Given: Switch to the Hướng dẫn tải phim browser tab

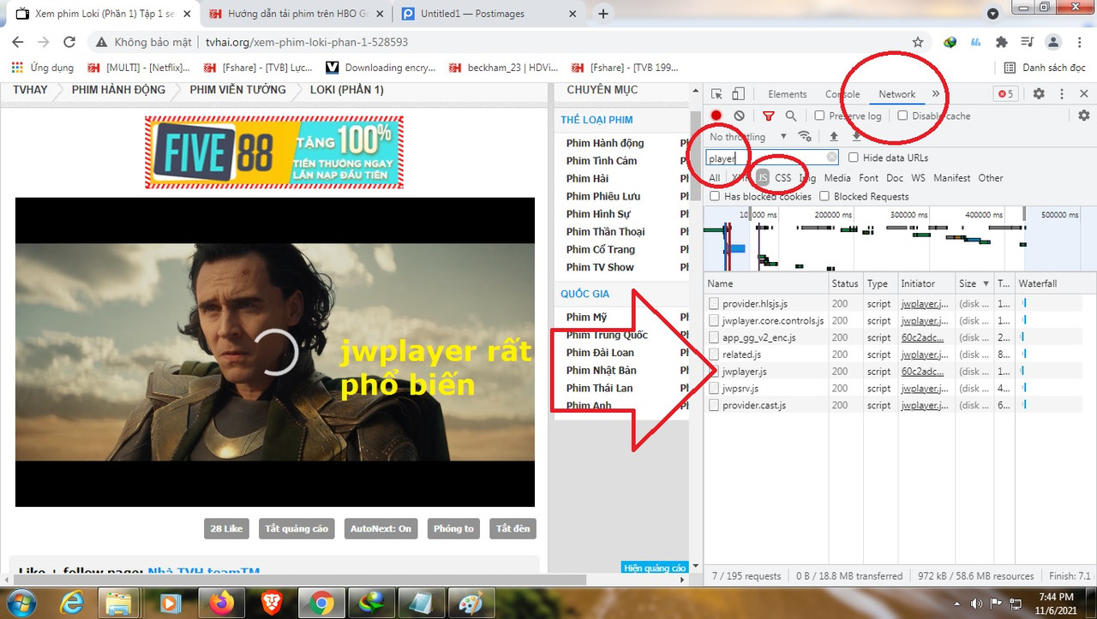Looking at the screenshot, I should 296,14.
